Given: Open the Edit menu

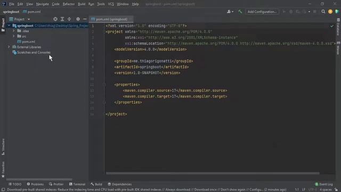Looking at the screenshot, I should [x=20, y=4].
